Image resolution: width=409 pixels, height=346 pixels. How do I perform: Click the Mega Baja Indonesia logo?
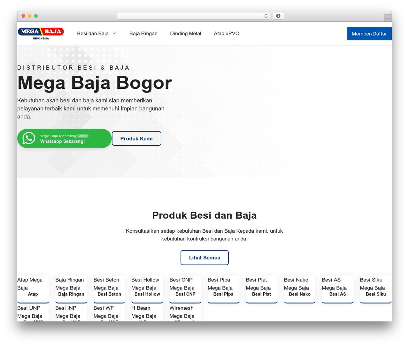(41, 34)
